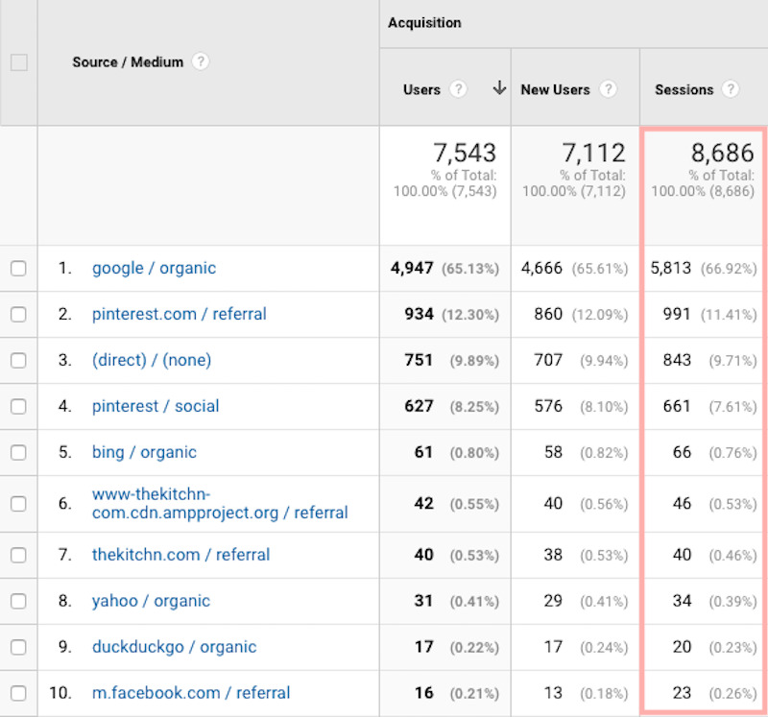Click pinterest social New Users 576
This screenshot has width=768, height=717.
pyautogui.click(x=548, y=406)
